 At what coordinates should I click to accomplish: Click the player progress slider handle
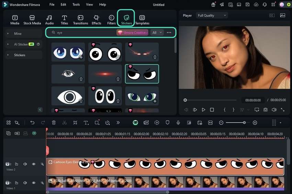[x=185, y=100]
